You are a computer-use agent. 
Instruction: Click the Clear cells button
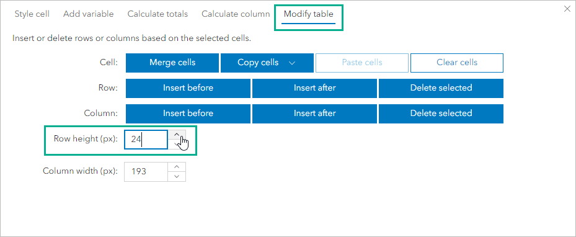point(457,63)
